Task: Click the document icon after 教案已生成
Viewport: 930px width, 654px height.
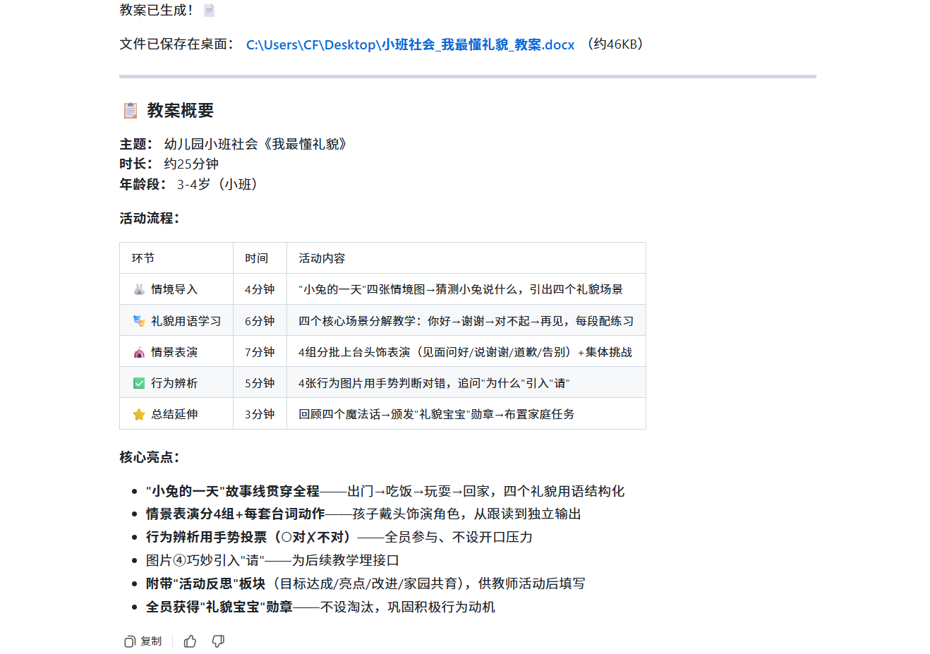Action: (x=209, y=10)
